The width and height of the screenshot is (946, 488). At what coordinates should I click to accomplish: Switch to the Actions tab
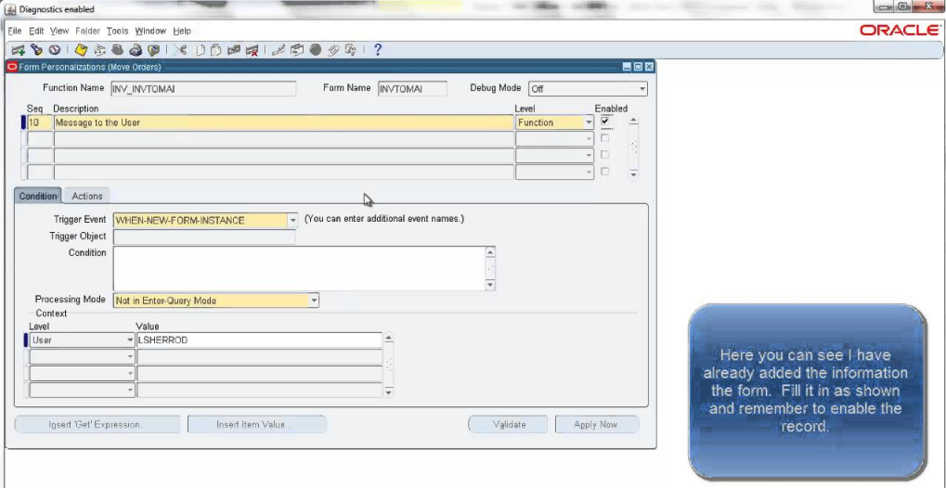point(87,196)
